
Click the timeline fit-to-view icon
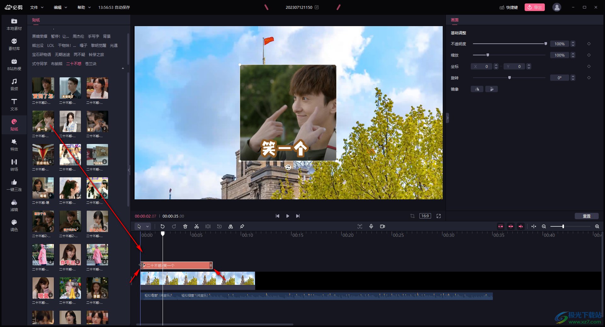pyautogui.click(x=534, y=226)
